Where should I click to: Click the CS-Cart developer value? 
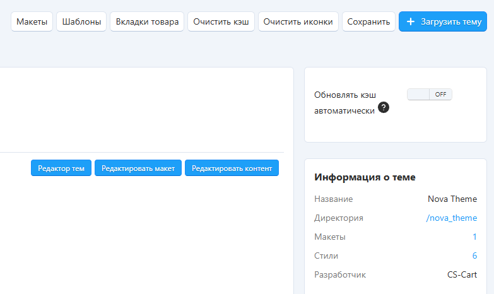(458, 274)
